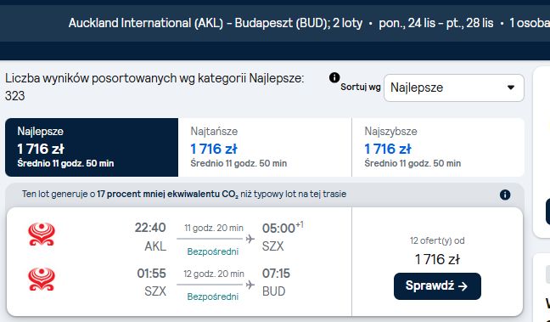Screen dimensions: 550x322
Task: Click the Hainan airline logo for SZX-BUD flight
Action: [x=42, y=280]
